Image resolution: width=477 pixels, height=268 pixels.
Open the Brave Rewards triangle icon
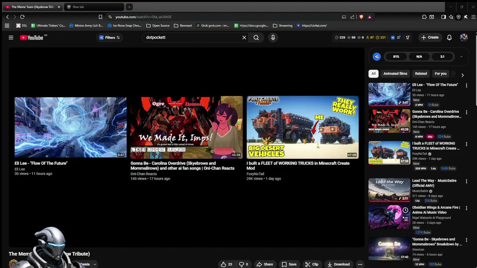tap(369, 17)
